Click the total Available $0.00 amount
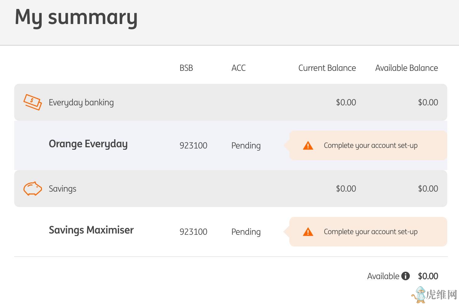The height and width of the screenshot is (305, 459). (x=428, y=276)
